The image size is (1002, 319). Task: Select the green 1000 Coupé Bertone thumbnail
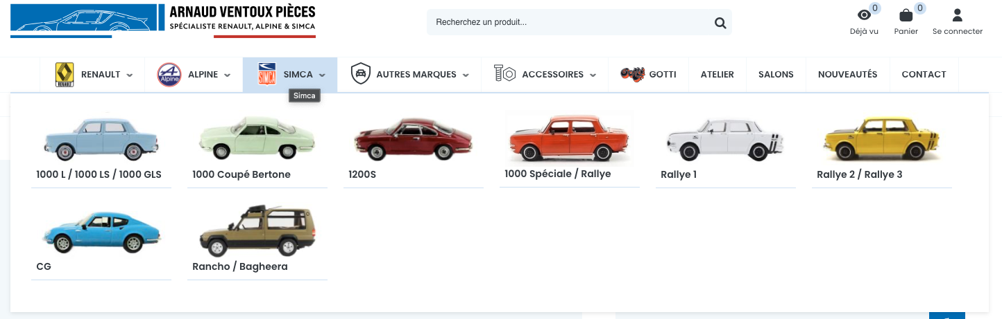pyautogui.click(x=257, y=137)
